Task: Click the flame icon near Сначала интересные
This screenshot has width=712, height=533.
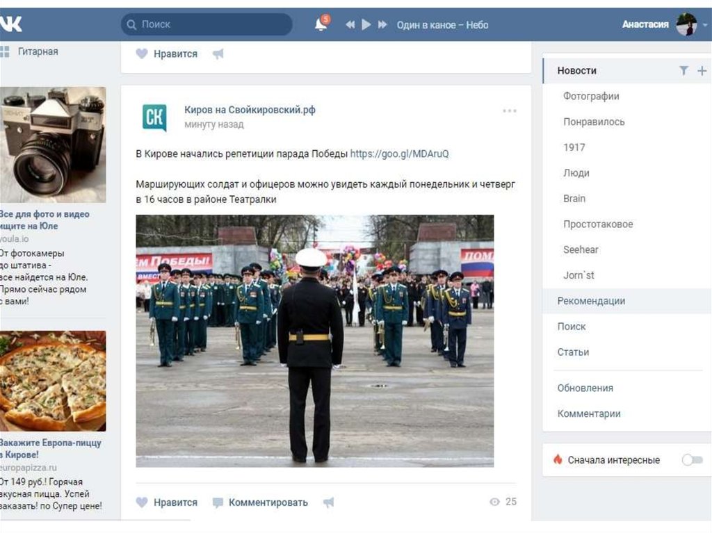Action: pos(558,459)
